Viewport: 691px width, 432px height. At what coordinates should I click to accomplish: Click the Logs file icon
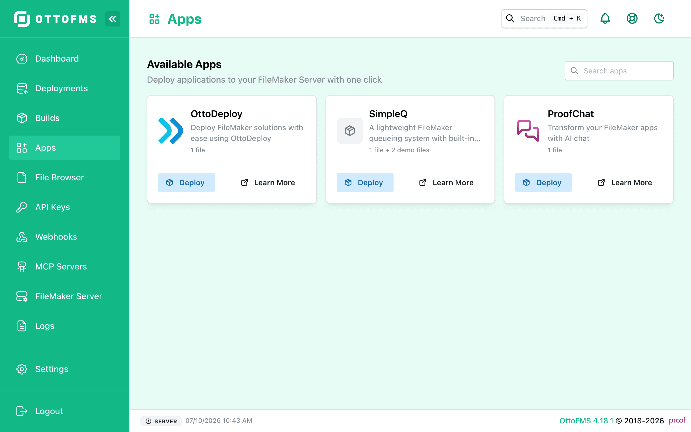pyautogui.click(x=22, y=326)
